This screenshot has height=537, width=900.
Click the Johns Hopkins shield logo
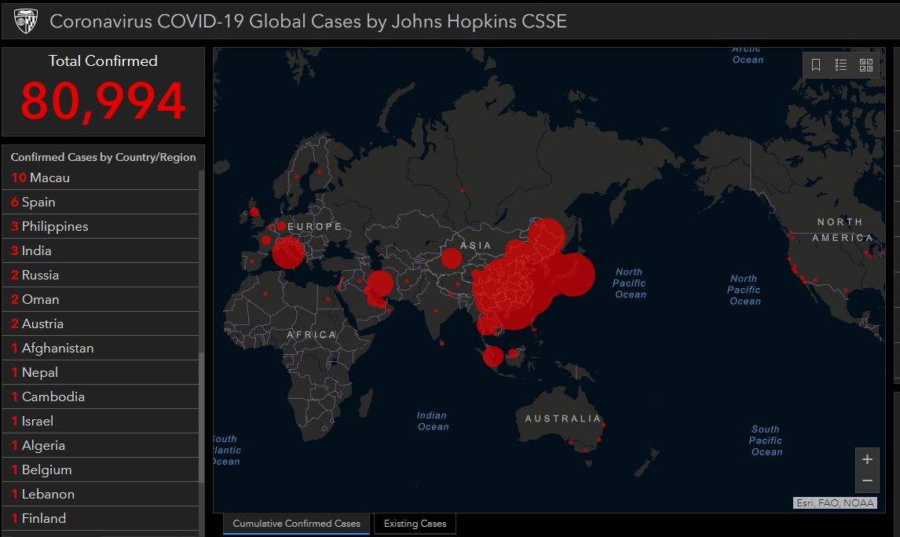click(25, 21)
